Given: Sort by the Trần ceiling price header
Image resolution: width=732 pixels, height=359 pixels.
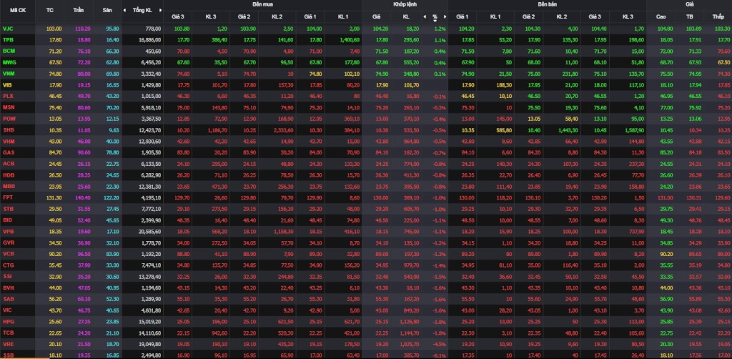Looking at the screenshot, I should [79, 10].
